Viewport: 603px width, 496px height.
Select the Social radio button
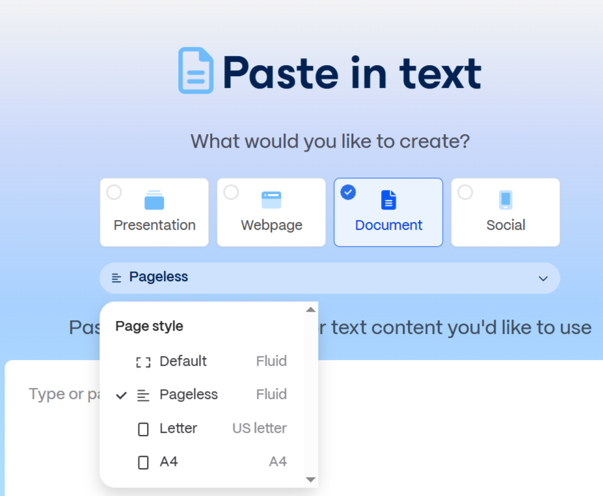click(x=465, y=192)
